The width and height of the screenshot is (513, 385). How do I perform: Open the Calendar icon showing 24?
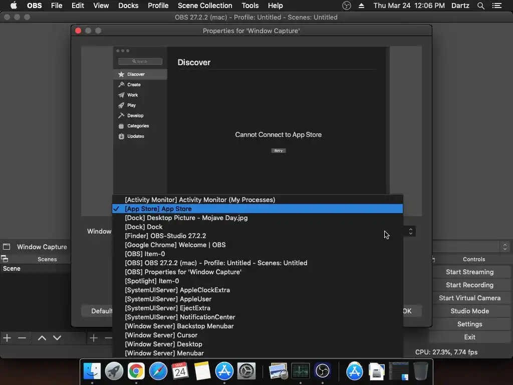point(180,371)
